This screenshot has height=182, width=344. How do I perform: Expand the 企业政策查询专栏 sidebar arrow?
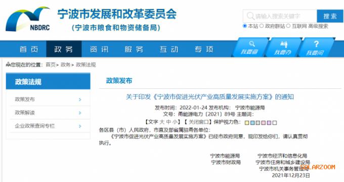tap(80, 126)
